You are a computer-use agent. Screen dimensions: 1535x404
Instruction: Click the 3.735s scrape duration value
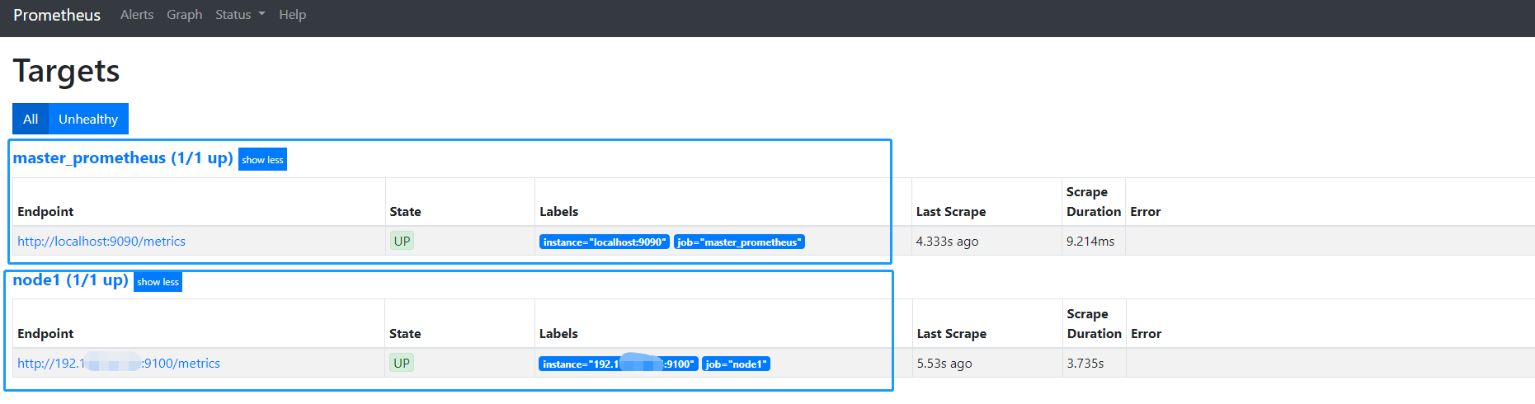point(1085,364)
